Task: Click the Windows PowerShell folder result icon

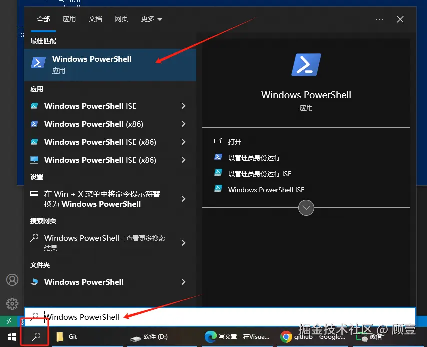Action: click(34, 282)
